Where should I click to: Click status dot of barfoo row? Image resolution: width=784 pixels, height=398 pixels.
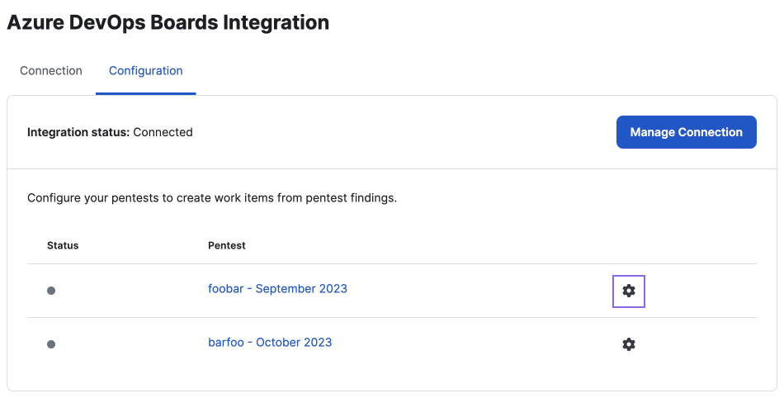[x=51, y=344]
